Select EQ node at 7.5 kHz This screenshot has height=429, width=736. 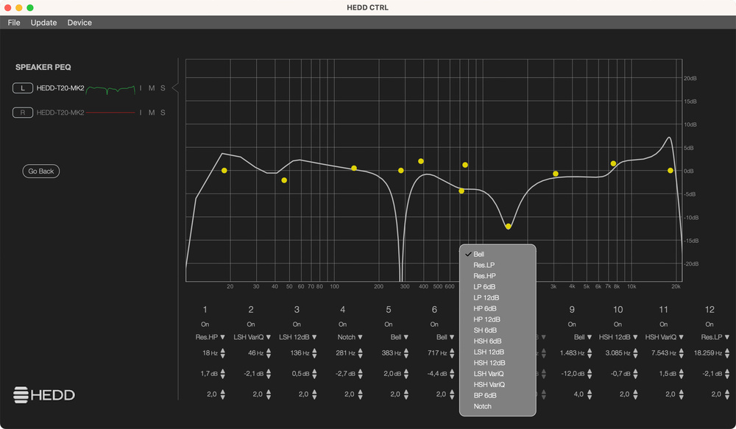613,163
